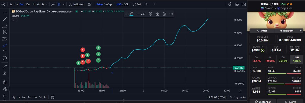
Task: Select the 6H stats tab
Action: tap(283, 59)
